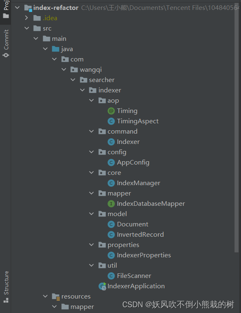Image resolution: width=241 pixels, height=313 pixels.
Task: Click the Timing annotation icon
Action: tap(111, 111)
